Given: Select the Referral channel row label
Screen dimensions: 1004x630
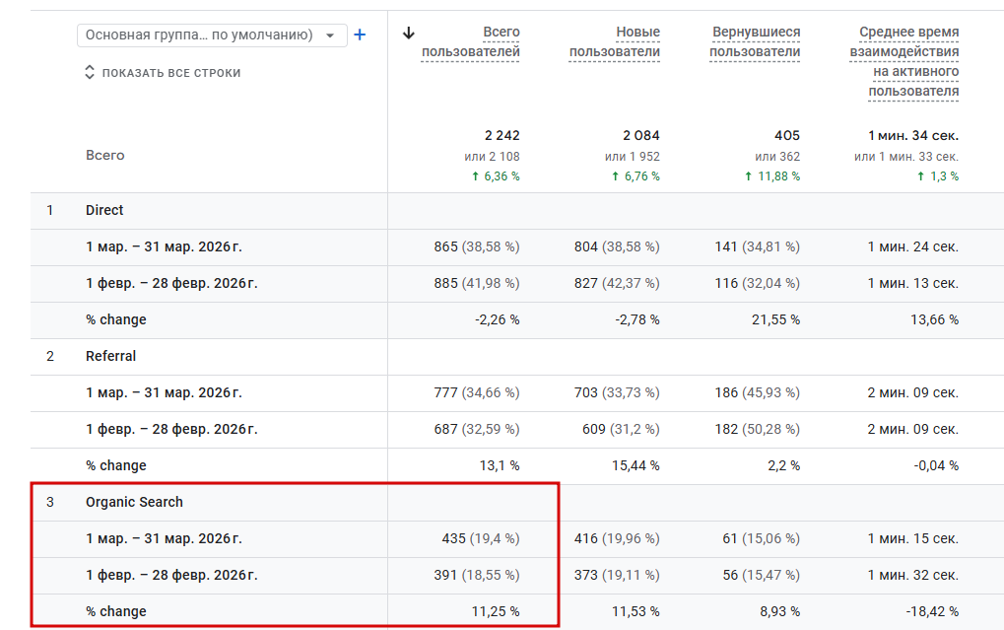Looking at the screenshot, I should (x=110, y=356).
